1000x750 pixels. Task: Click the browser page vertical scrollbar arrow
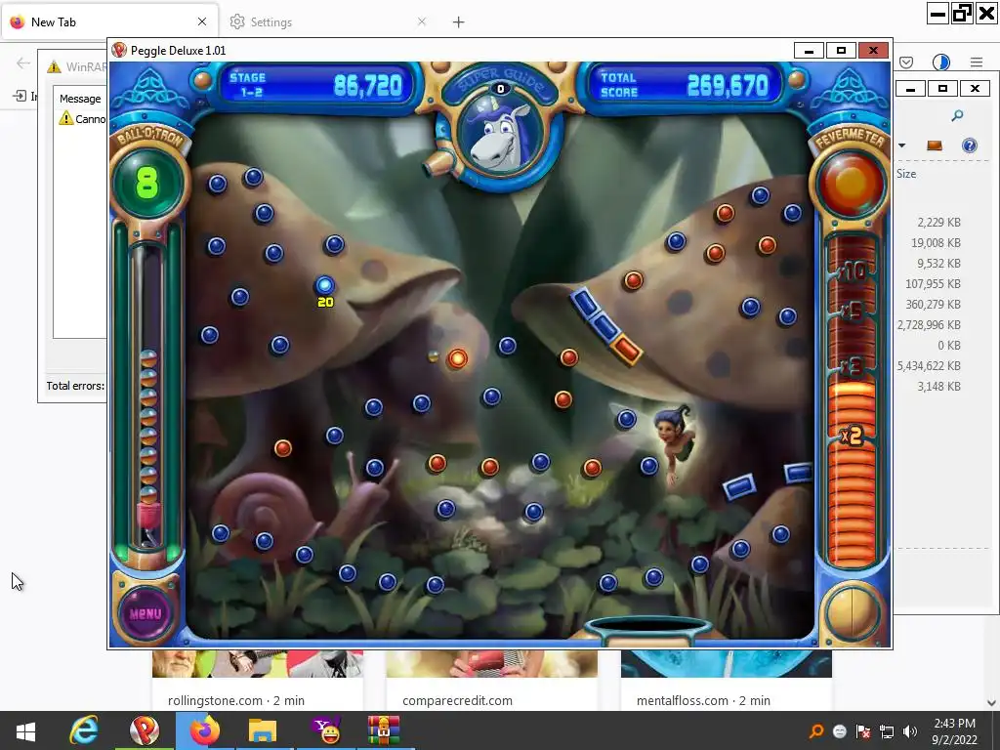click(x=991, y=703)
